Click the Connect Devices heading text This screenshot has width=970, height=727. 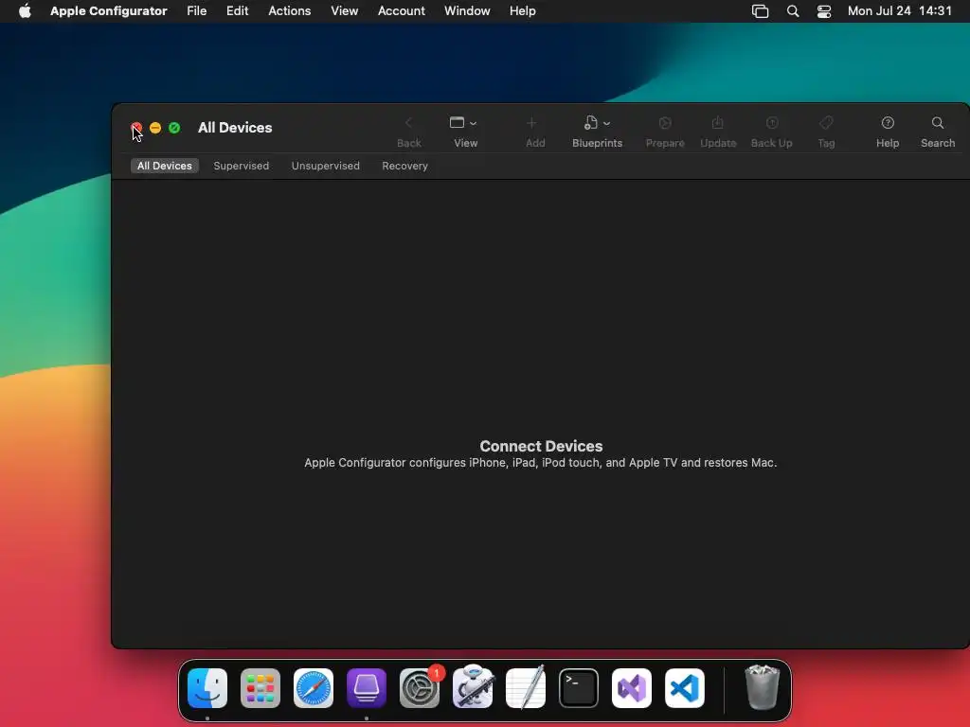click(x=541, y=447)
